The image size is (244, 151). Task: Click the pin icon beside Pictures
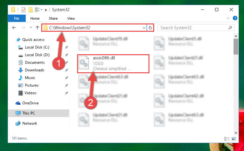point(66,85)
